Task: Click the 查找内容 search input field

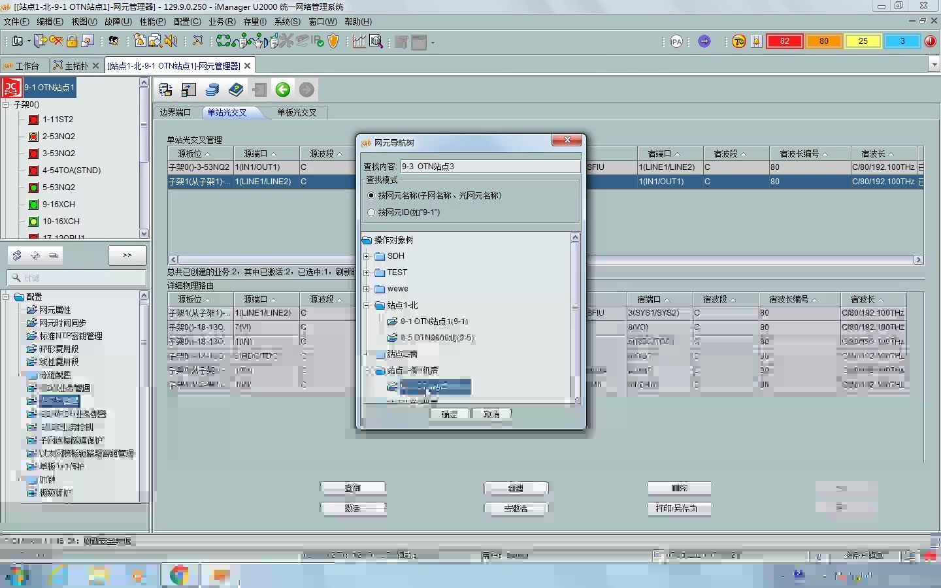Action: 490,167
